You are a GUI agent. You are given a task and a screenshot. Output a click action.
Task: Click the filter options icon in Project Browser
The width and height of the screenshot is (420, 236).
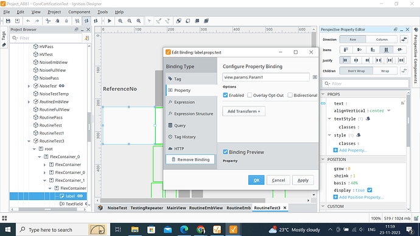[87, 38]
